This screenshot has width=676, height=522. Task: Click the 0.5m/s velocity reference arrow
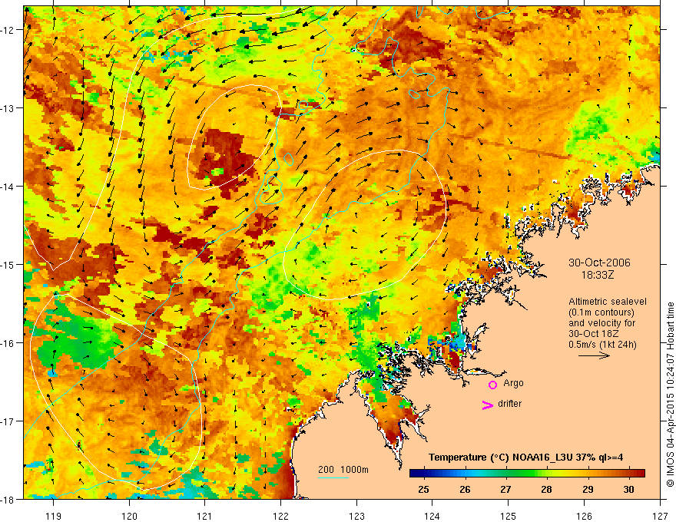[594, 355]
